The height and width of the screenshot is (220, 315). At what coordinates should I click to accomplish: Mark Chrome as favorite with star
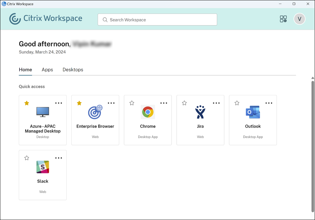[x=132, y=103]
